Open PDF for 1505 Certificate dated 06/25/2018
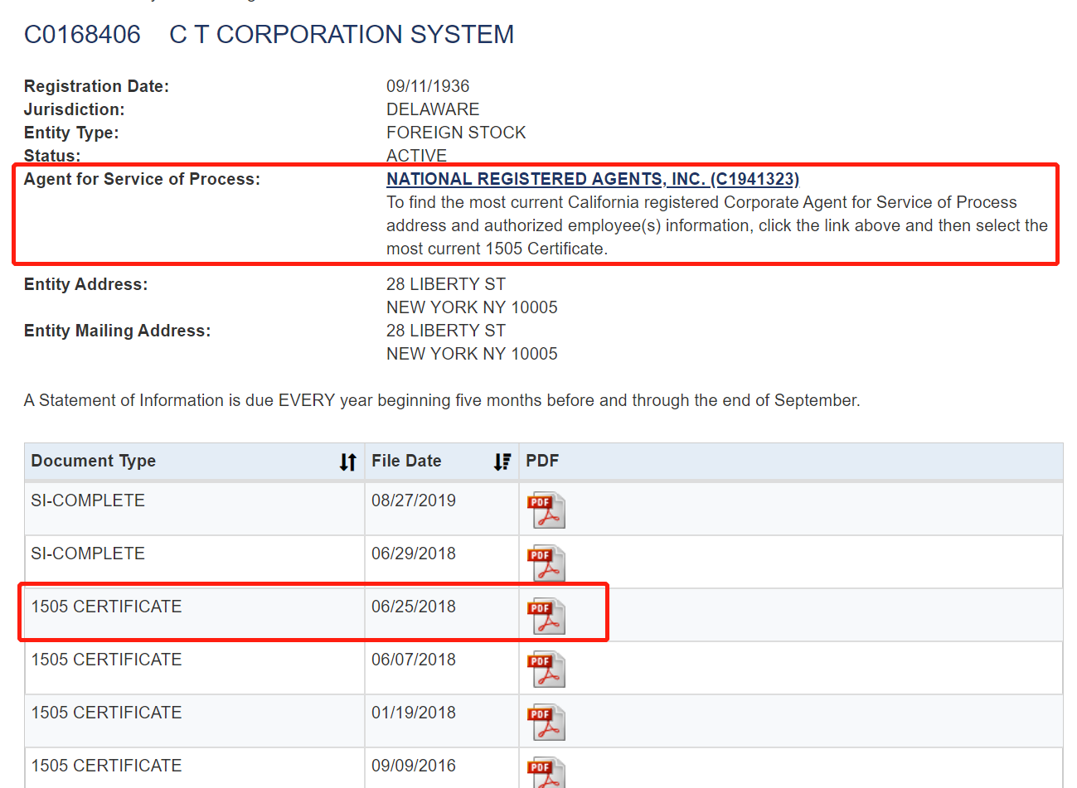Image resolution: width=1077 pixels, height=788 pixels. click(x=546, y=616)
